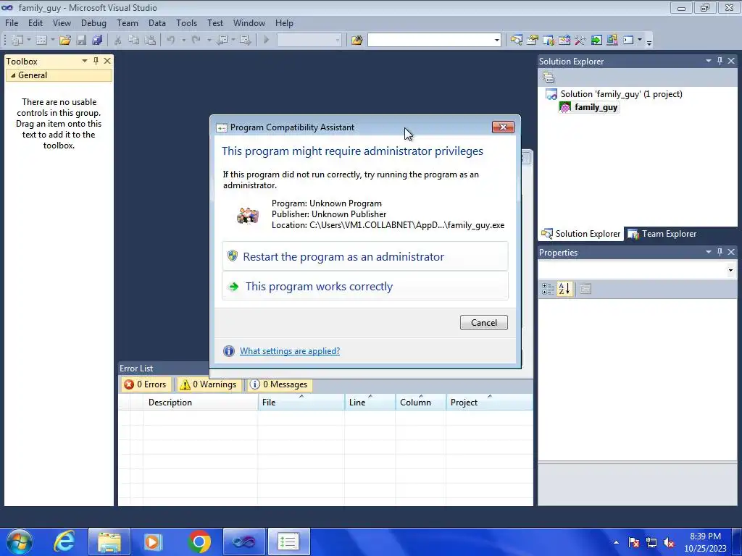Open the Properties object selector dropdown
This screenshot has width=742, height=556.
pyautogui.click(x=730, y=271)
